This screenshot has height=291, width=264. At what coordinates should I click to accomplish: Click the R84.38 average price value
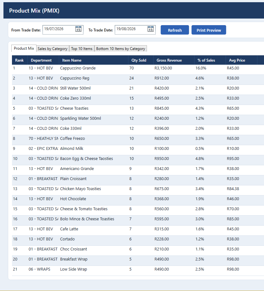[x=233, y=189]
